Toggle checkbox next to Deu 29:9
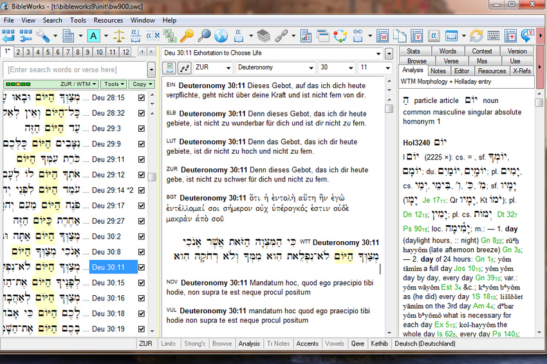547x364 pixels. coord(142,143)
